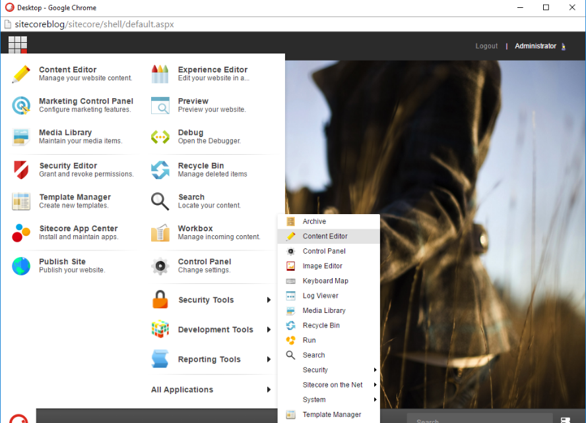Image resolution: width=586 pixels, height=423 pixels.
Task: Click the Archive icon in the submenu
Action: 290,221
